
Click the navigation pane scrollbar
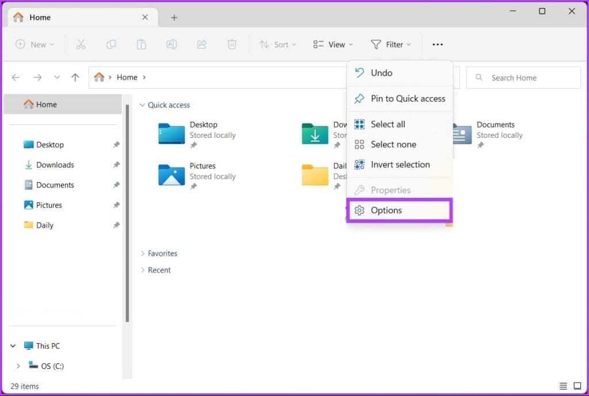point(127,213)
